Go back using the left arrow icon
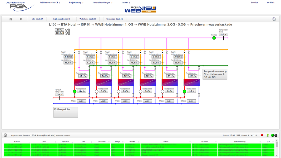This screenshot has width=281, height=158. pyautogui.click(x=21, y=19)
